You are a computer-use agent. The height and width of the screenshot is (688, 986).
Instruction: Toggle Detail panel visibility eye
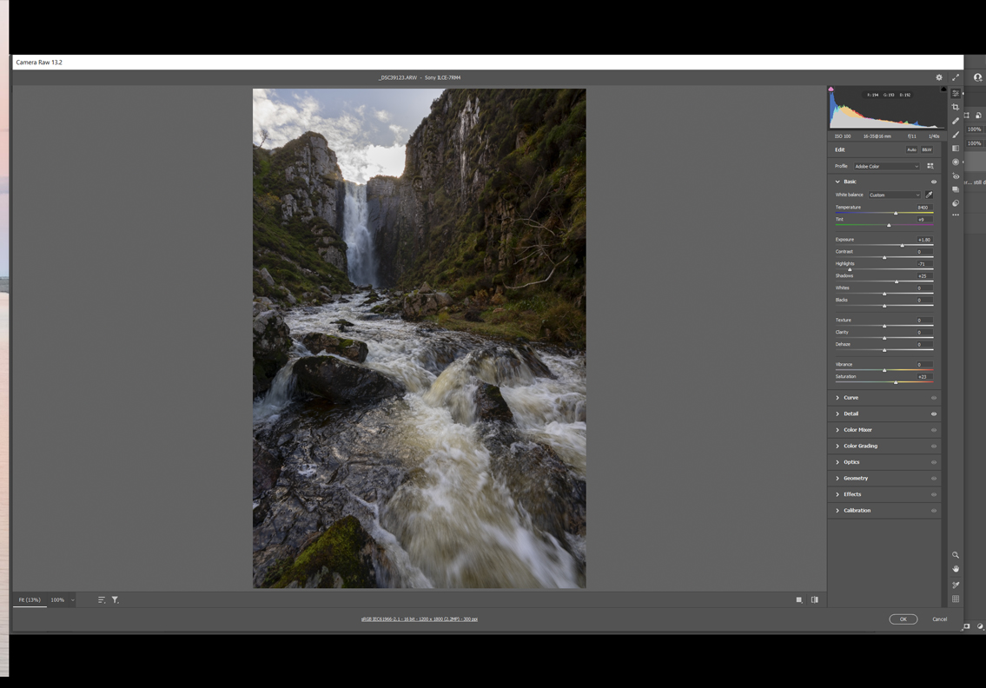coord(934,413)
